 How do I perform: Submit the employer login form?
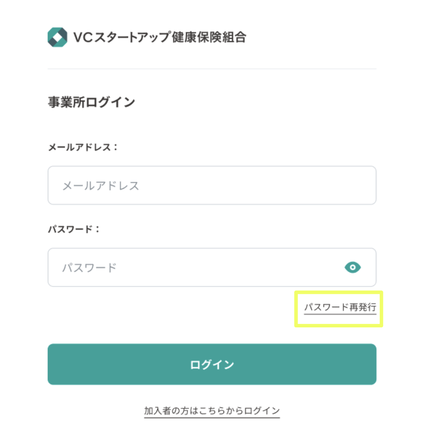(x=212, y=364)
